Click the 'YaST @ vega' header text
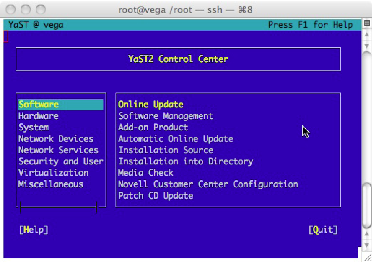This screenshot has height=266, width=376. 36,25
